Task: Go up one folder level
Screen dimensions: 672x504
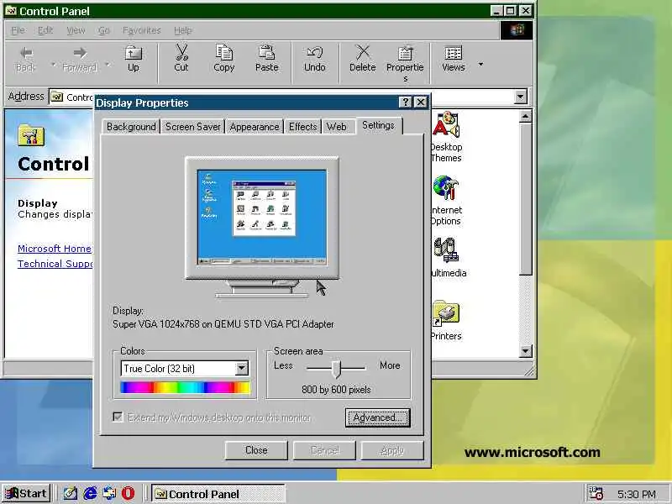Action: coord(134,59)
